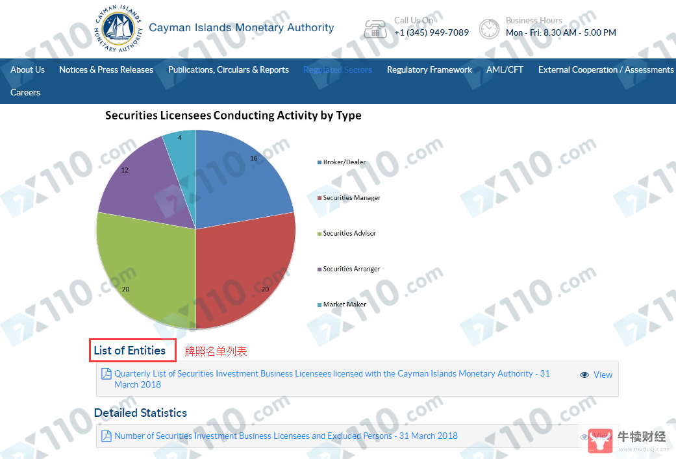The height and width of the screenshot is (459, 676).
Task: Click the Securities Advisor legend label
Action: 349,233
